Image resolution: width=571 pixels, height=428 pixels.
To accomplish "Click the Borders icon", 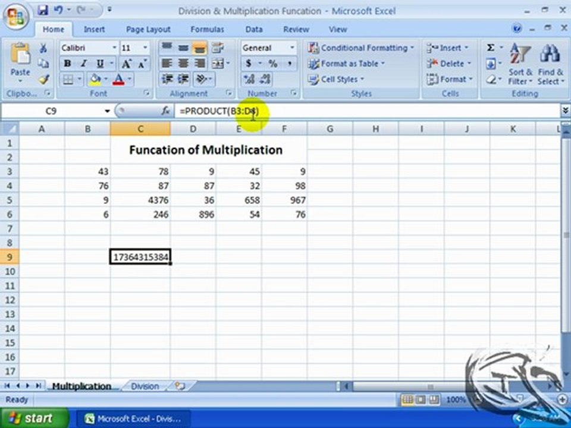I will [68, 79].
